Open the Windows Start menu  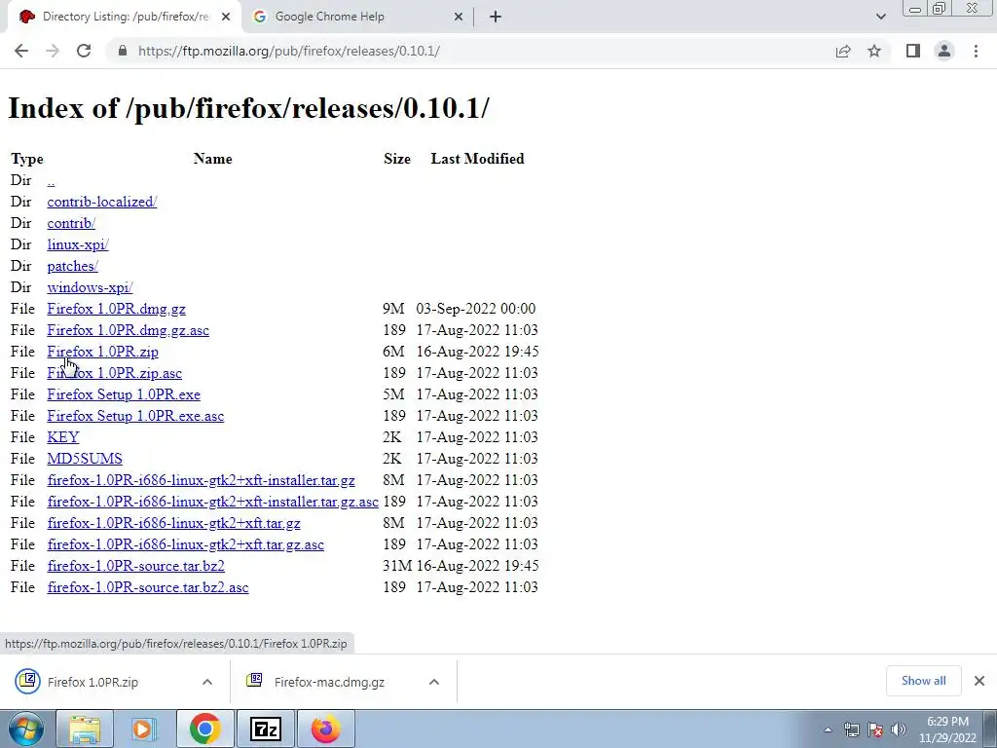pyautogui.click(x=24, y=729)
